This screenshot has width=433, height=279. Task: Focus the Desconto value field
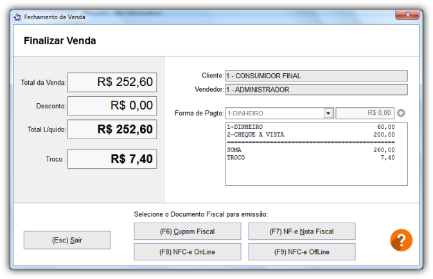(112, 106)
